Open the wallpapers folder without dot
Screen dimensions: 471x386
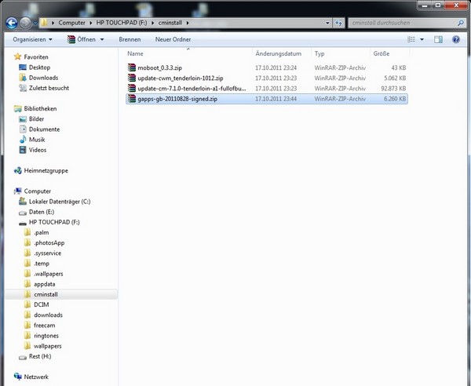click(47, 346)
